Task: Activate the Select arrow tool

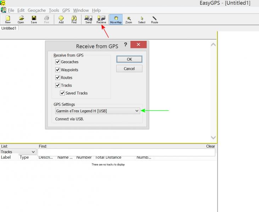Action: 142,19
